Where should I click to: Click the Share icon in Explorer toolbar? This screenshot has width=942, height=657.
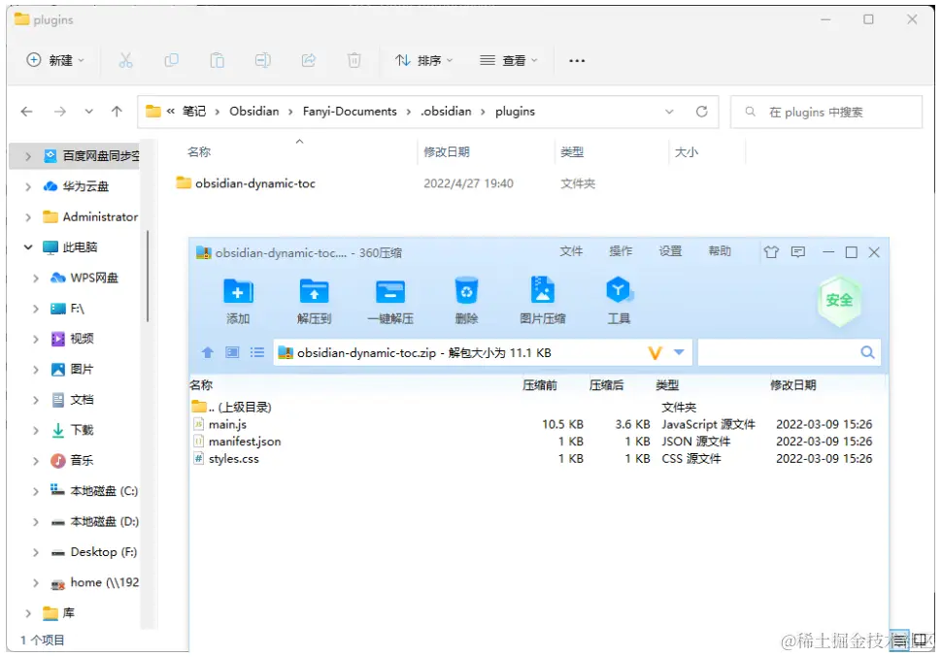(x=309, y=60)
